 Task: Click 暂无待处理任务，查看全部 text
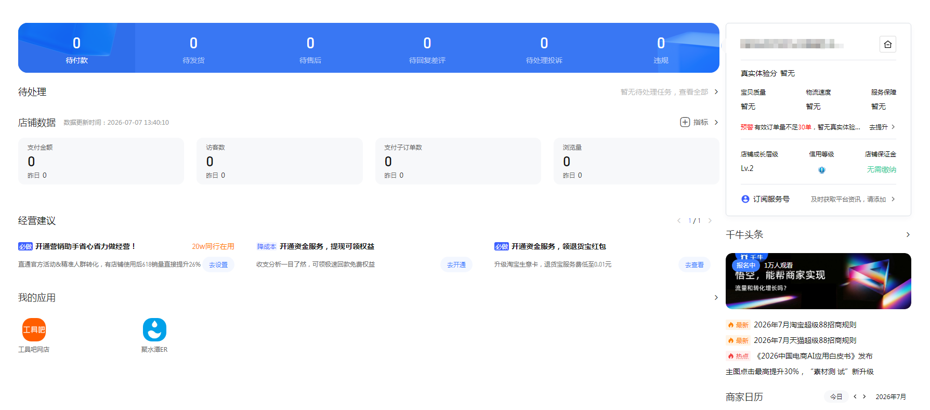664,92
